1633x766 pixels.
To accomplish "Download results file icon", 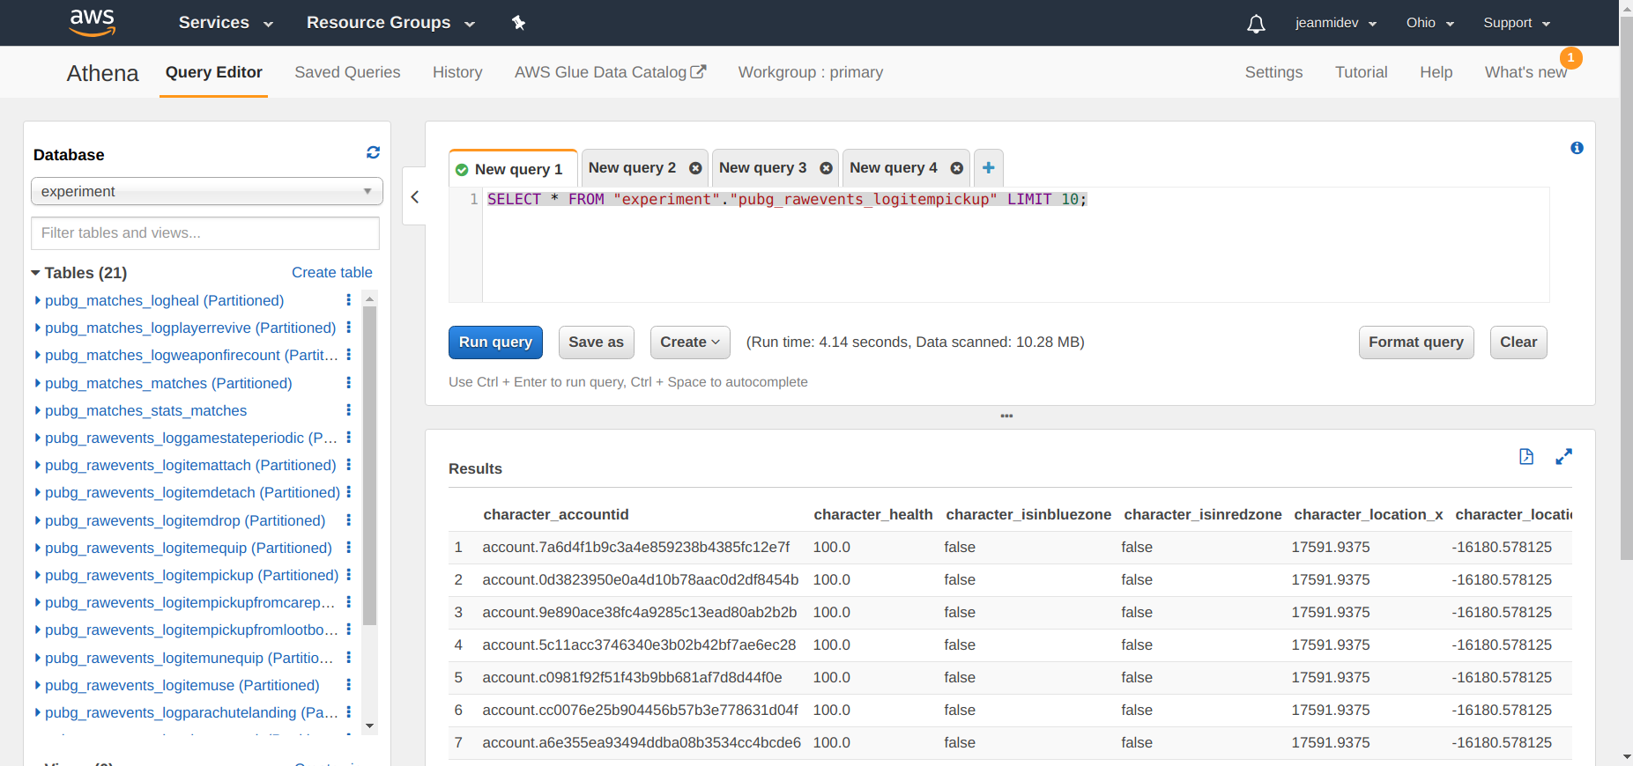I will click(1526, 457).
